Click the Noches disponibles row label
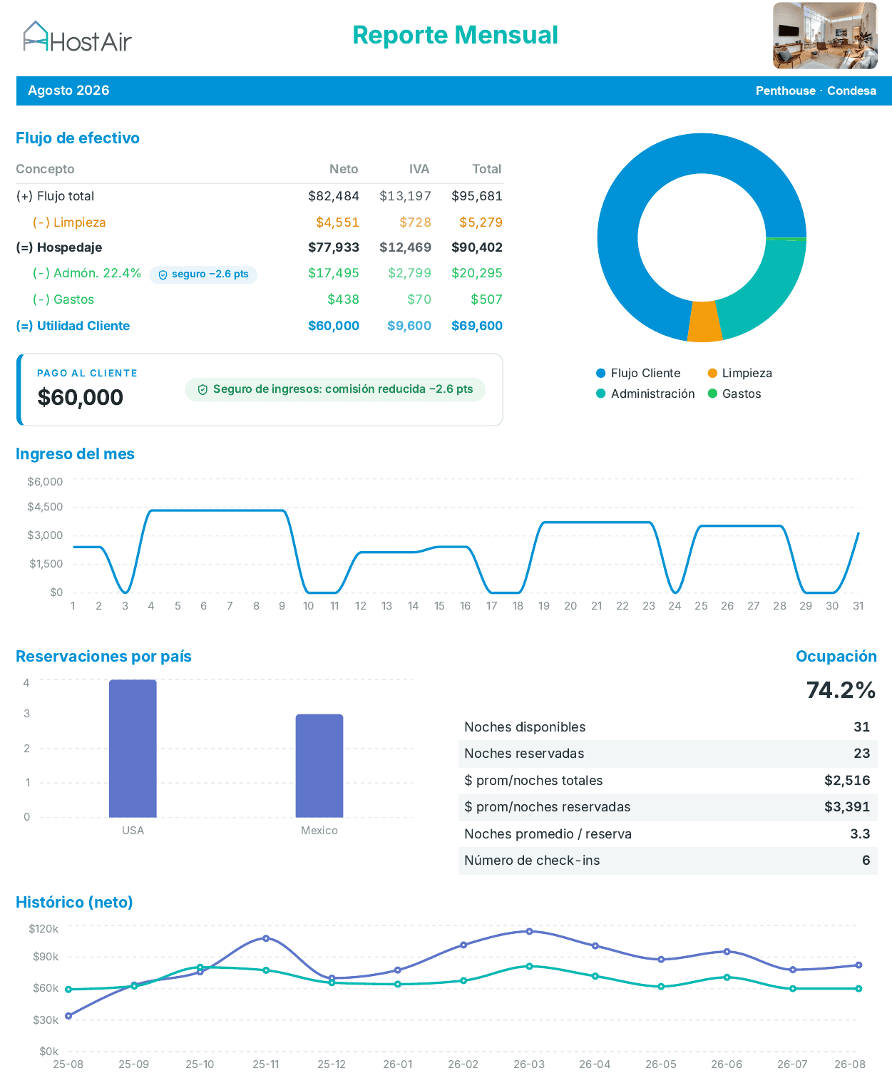 [525, 727]
